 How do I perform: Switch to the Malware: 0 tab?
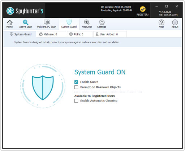pyautogui.click(x=51, y=34)
